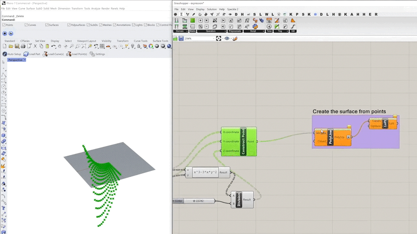Click the Loft component in purple group
The height and width of the screenshot is (234, 417).
click(383, 123)
